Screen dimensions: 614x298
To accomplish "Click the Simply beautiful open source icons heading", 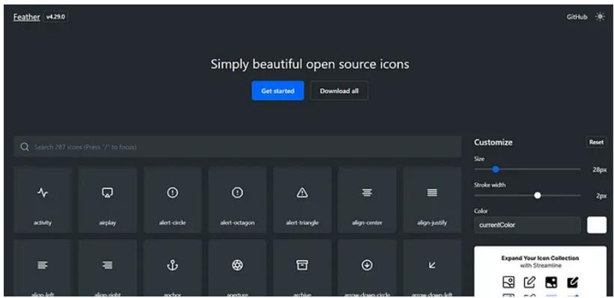I will tap(310, 64).
